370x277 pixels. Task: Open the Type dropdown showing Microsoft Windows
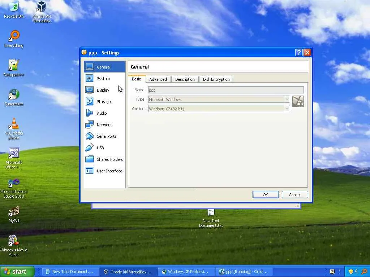tap(219, 100)
